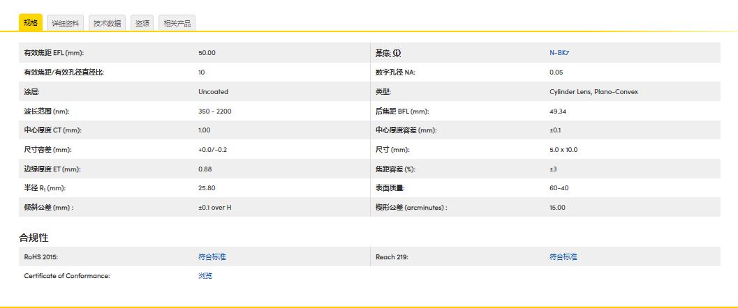738x308 pixels.
Task: Select the Uncoated coating value
Action: (213, 92)
